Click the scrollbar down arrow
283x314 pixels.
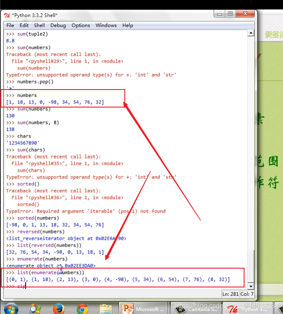coord(251,286)
